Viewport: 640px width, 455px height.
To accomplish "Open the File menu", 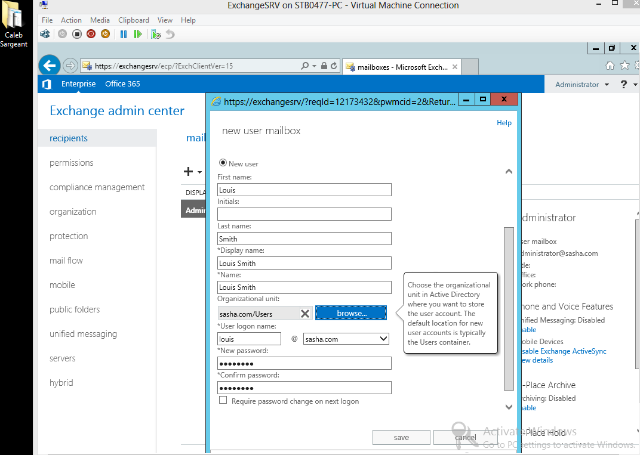I will coord(47,20).
